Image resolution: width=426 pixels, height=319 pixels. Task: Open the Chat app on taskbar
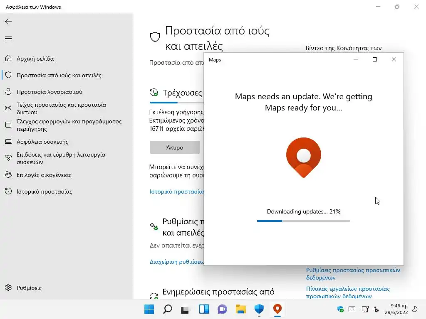(x=222, y=309)
